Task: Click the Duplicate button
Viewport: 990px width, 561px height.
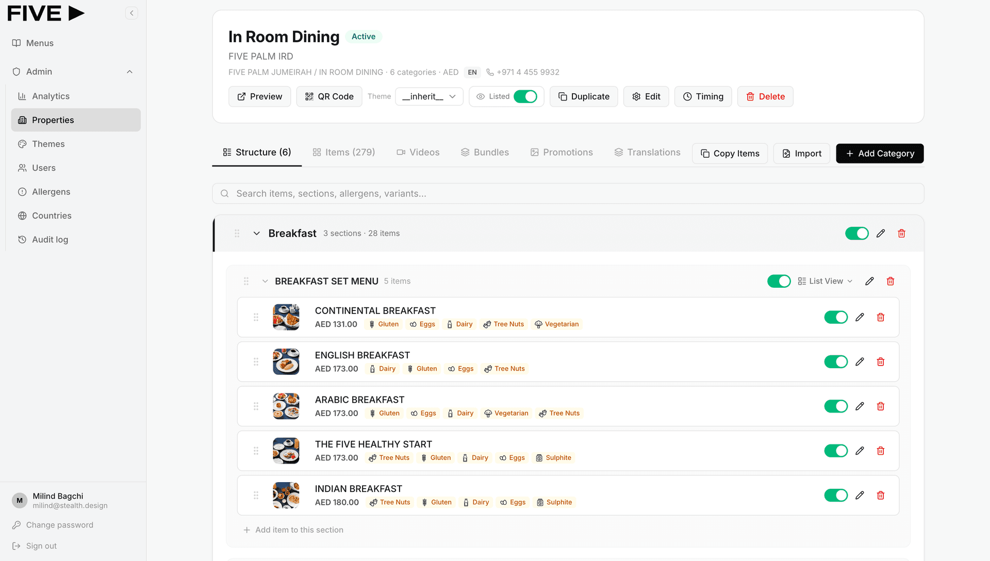Action: tap(584, 96)
